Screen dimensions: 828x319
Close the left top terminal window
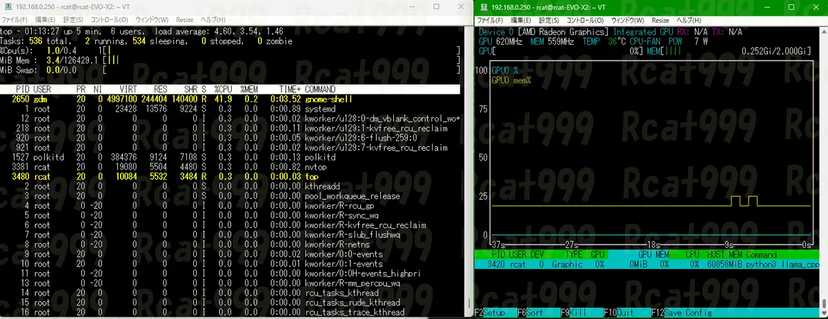pyautogui.click(x=460, y=6)
